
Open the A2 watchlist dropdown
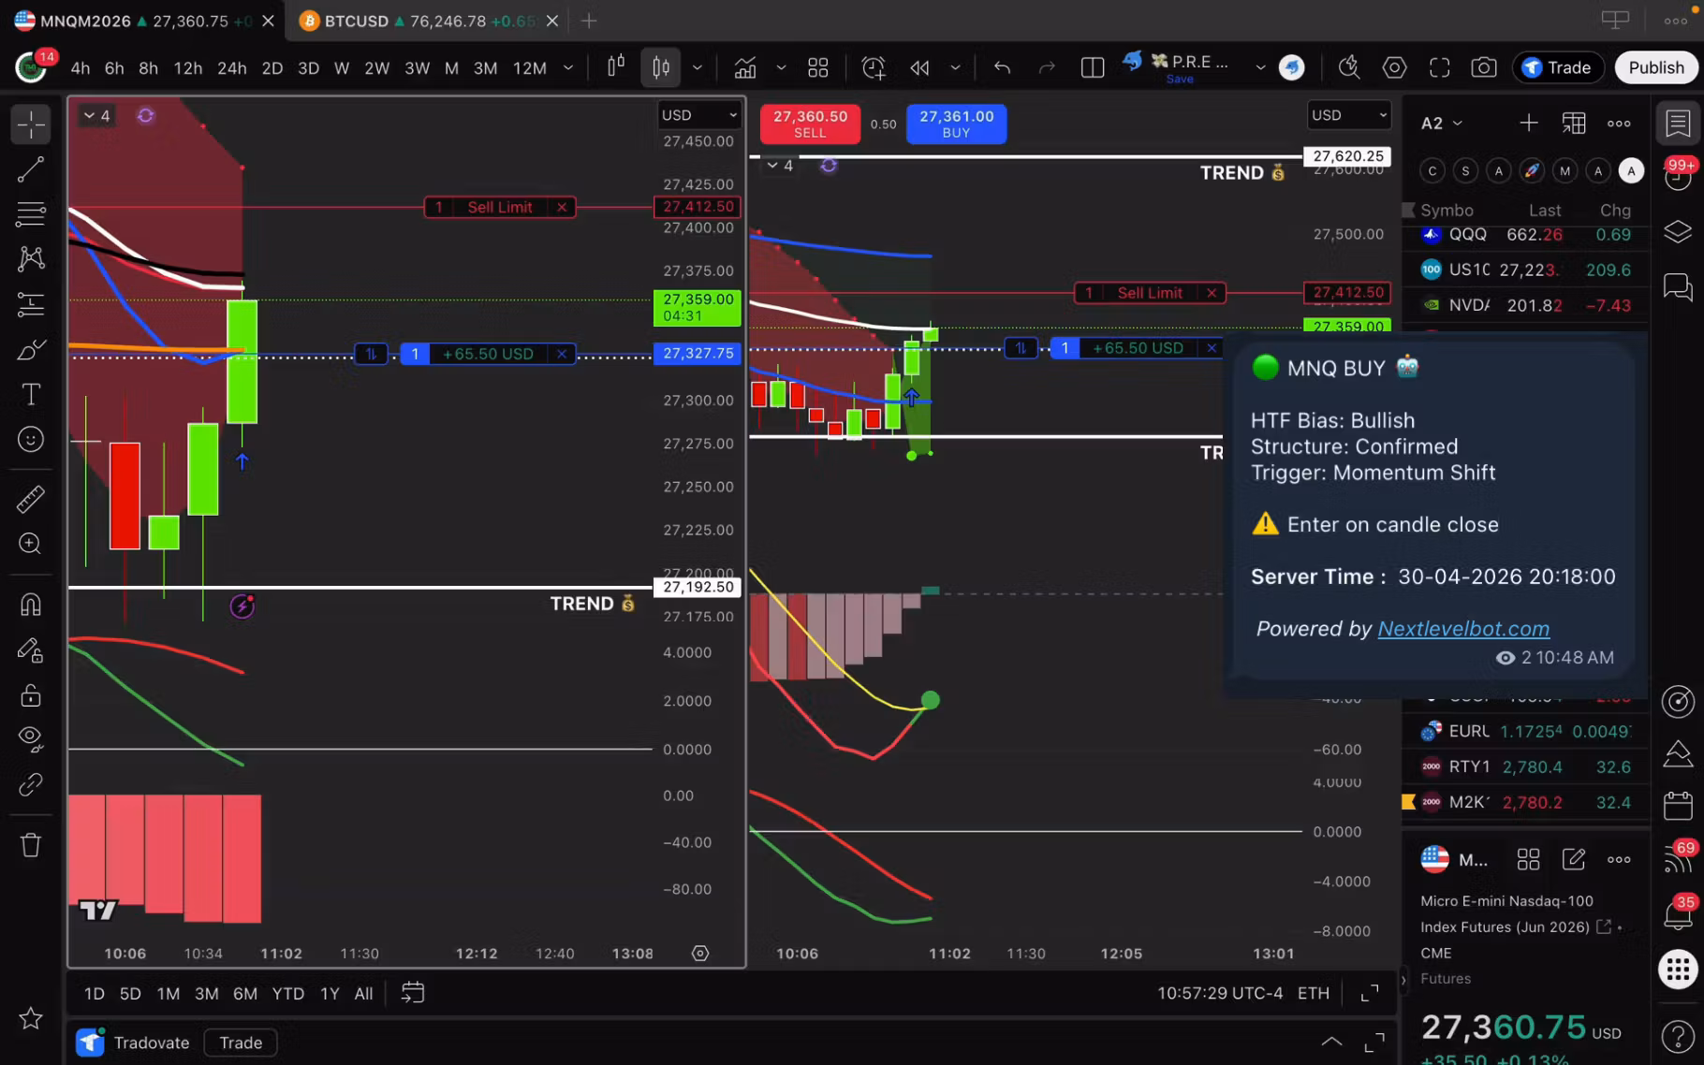click(1441, 124)
